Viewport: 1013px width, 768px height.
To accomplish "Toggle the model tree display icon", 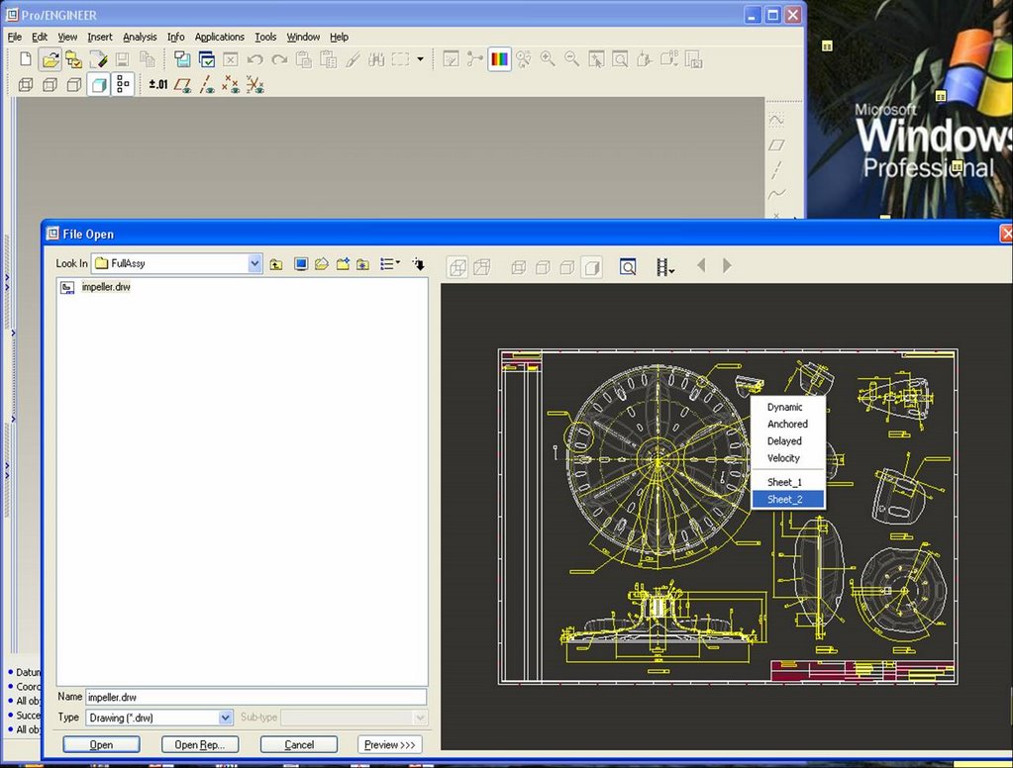I will coord(123,84).
